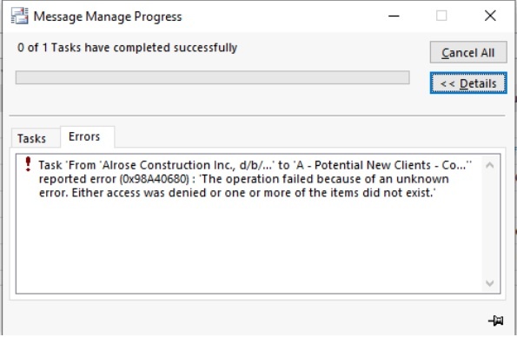Cancel all tasks with Cancel All button

[468, 52]
